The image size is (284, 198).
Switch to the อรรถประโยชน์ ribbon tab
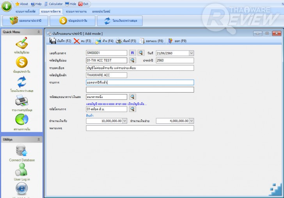101,12
